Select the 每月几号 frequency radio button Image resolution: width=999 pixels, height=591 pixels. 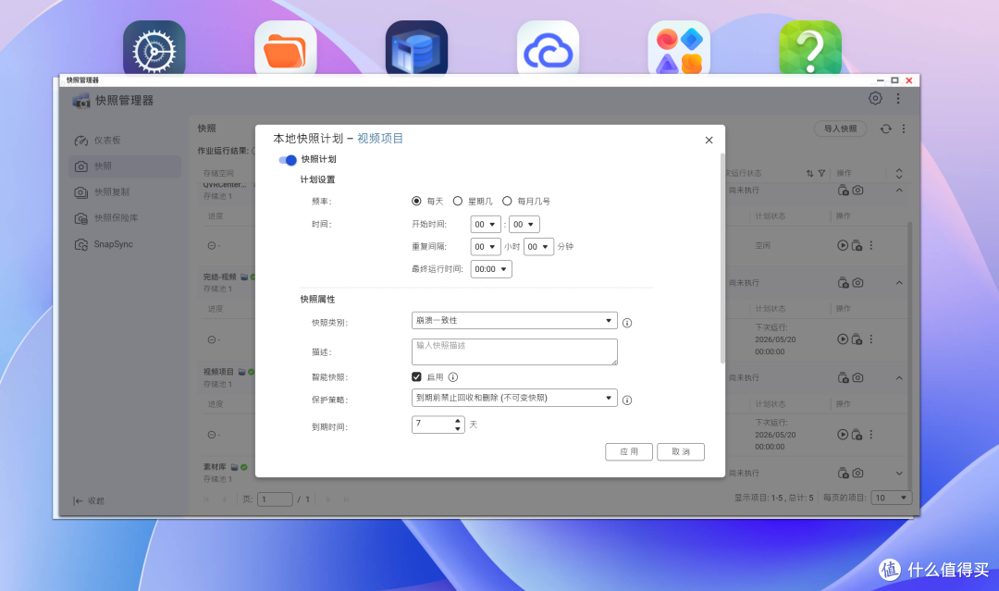click(x=507, y=201)
